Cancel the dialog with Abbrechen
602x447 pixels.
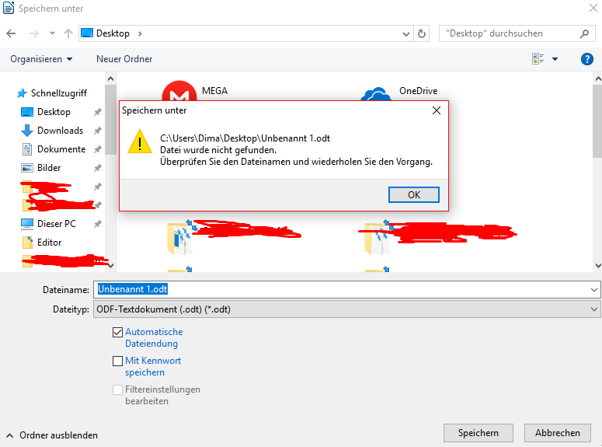pos(558,433)
